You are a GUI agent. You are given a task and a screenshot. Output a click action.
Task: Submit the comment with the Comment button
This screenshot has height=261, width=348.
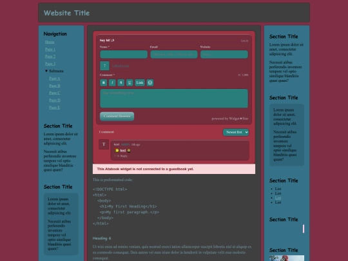click(x=117, y=116)
